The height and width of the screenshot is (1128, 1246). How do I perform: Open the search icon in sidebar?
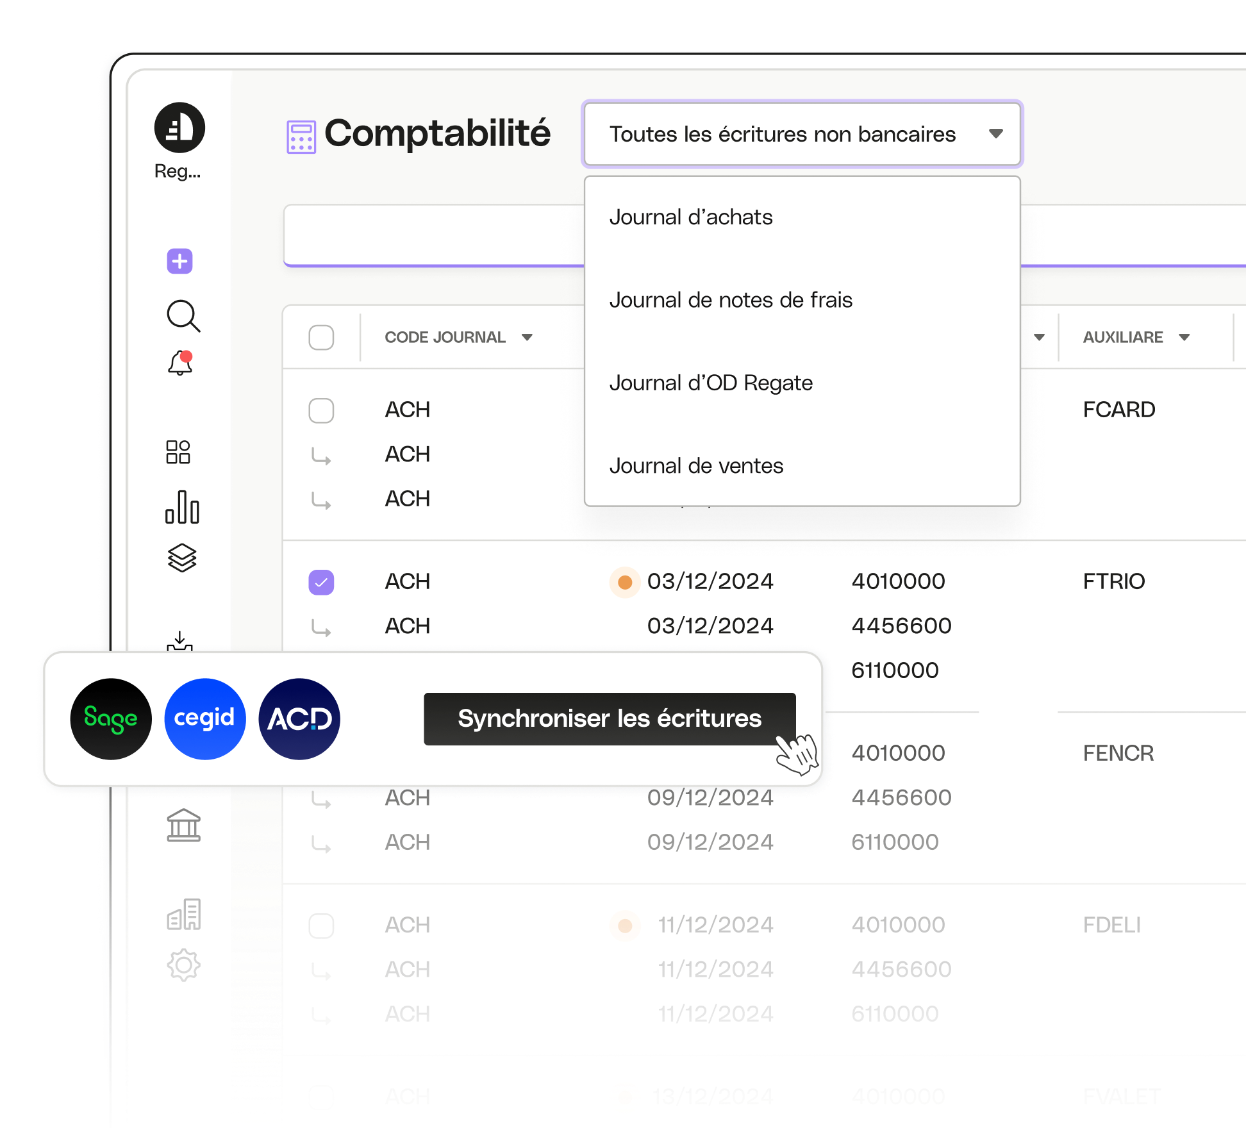pyautogui.click(x=181, y=316)
